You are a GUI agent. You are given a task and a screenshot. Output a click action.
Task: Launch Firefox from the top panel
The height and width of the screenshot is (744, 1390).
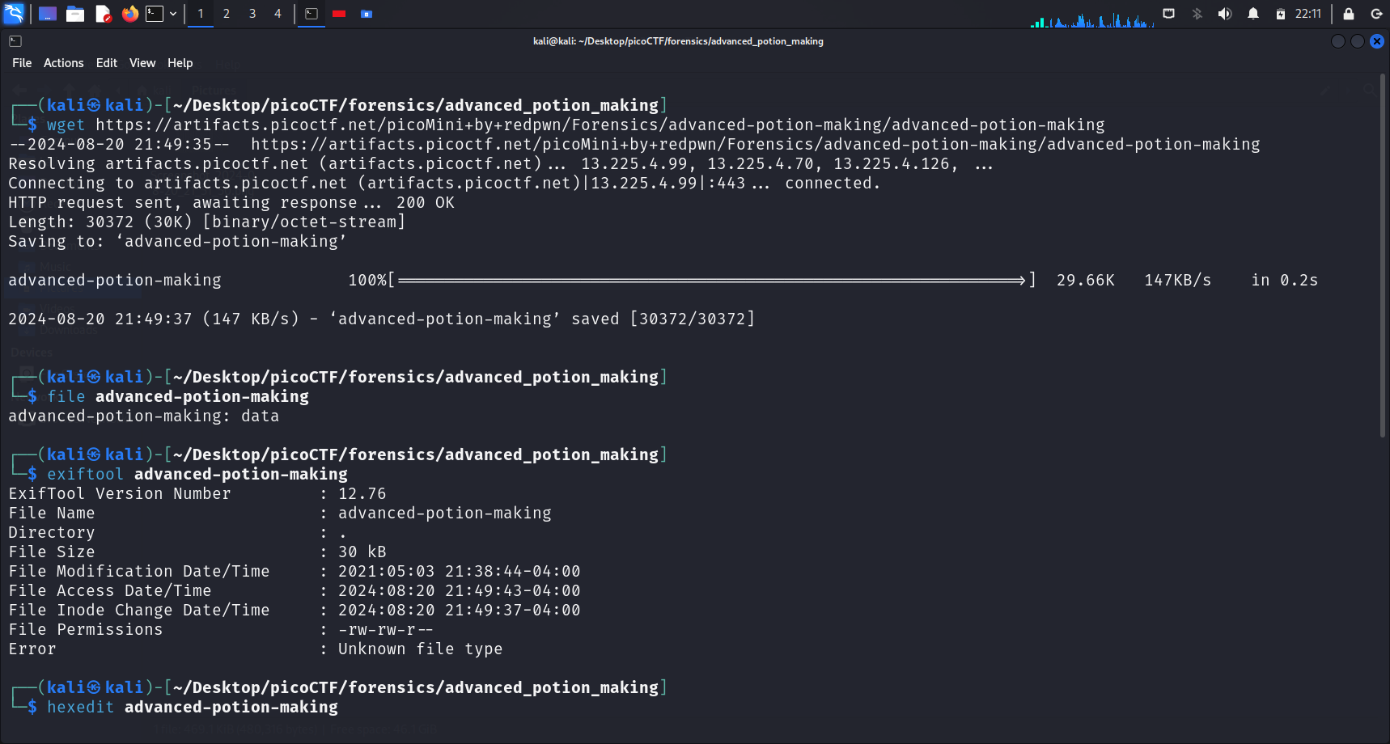click(x=129, y=14)
